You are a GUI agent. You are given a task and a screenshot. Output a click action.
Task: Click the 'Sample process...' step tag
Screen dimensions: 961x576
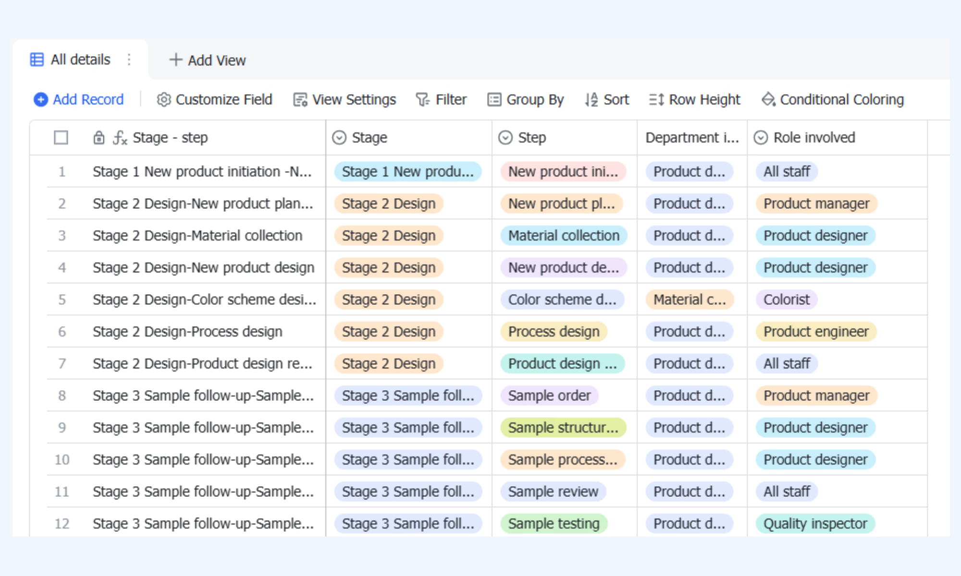click(563, 459)
